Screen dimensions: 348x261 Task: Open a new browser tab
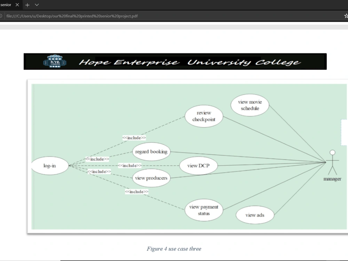tap(27, 5)
